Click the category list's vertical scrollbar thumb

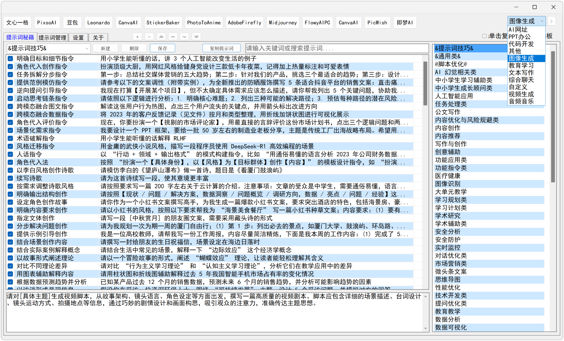pyautogui.click(x=553, y=116)
